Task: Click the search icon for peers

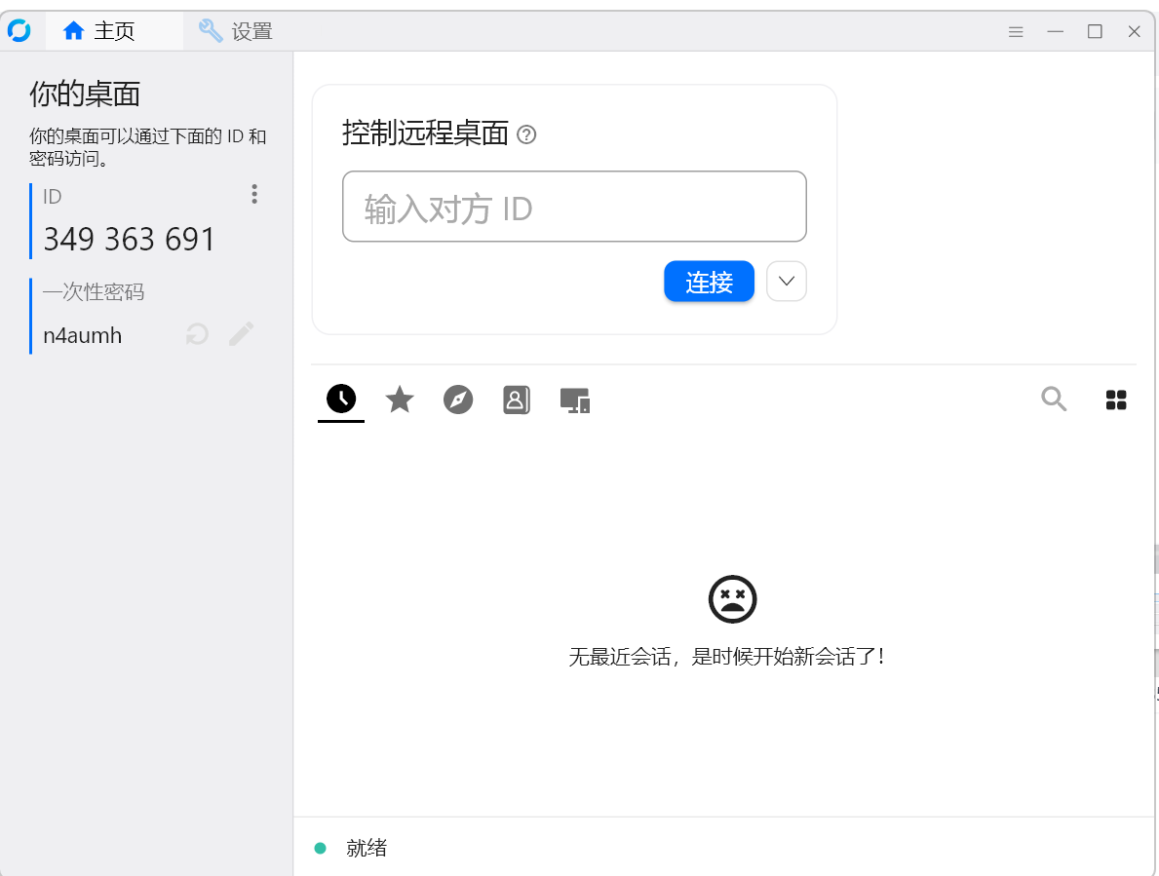Action: (x=1054, y=400)
